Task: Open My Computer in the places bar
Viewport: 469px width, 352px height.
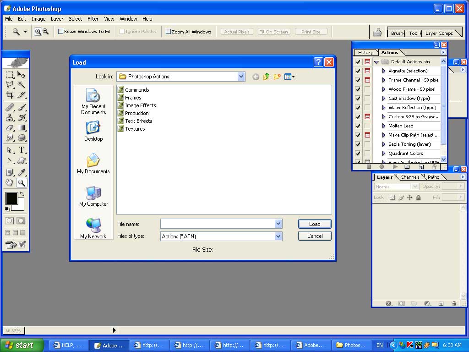Action: click(93, 196)
